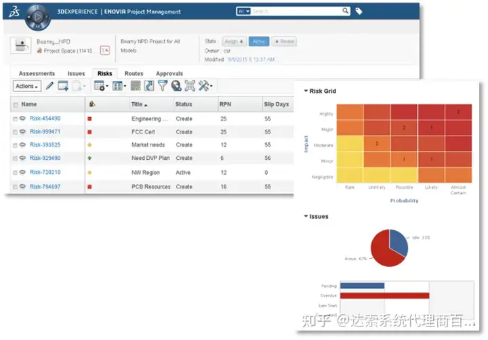Screen dimensions: 488x340
Task: Click the search magnifier icon
Action: pyautogui.click(x=345, y=12)
